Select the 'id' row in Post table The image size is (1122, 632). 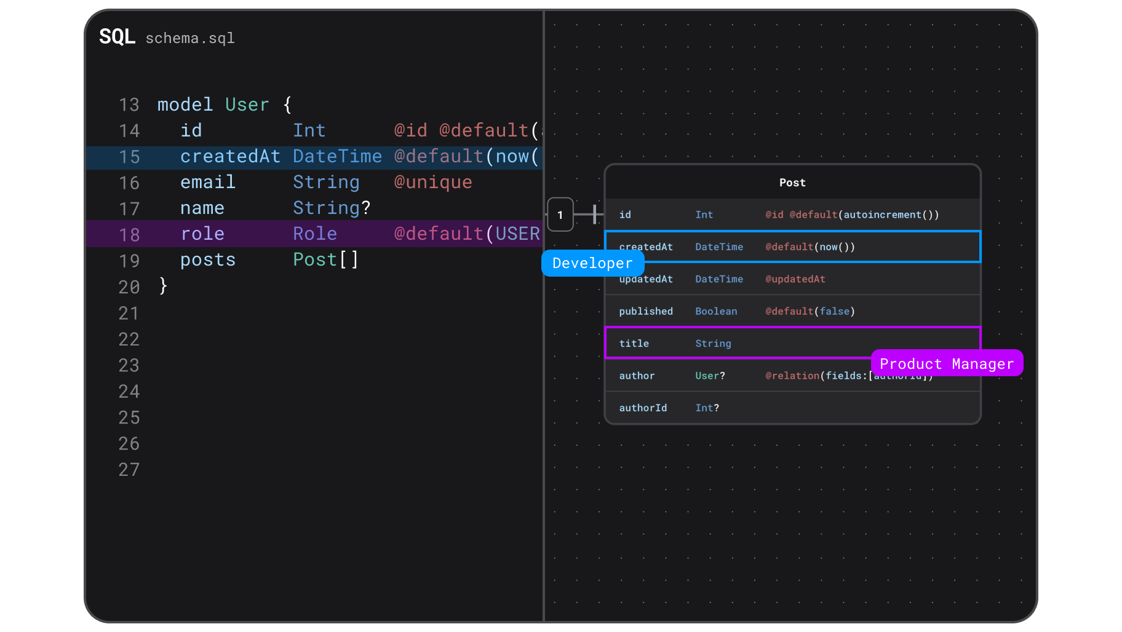click(x=792, y=215)
